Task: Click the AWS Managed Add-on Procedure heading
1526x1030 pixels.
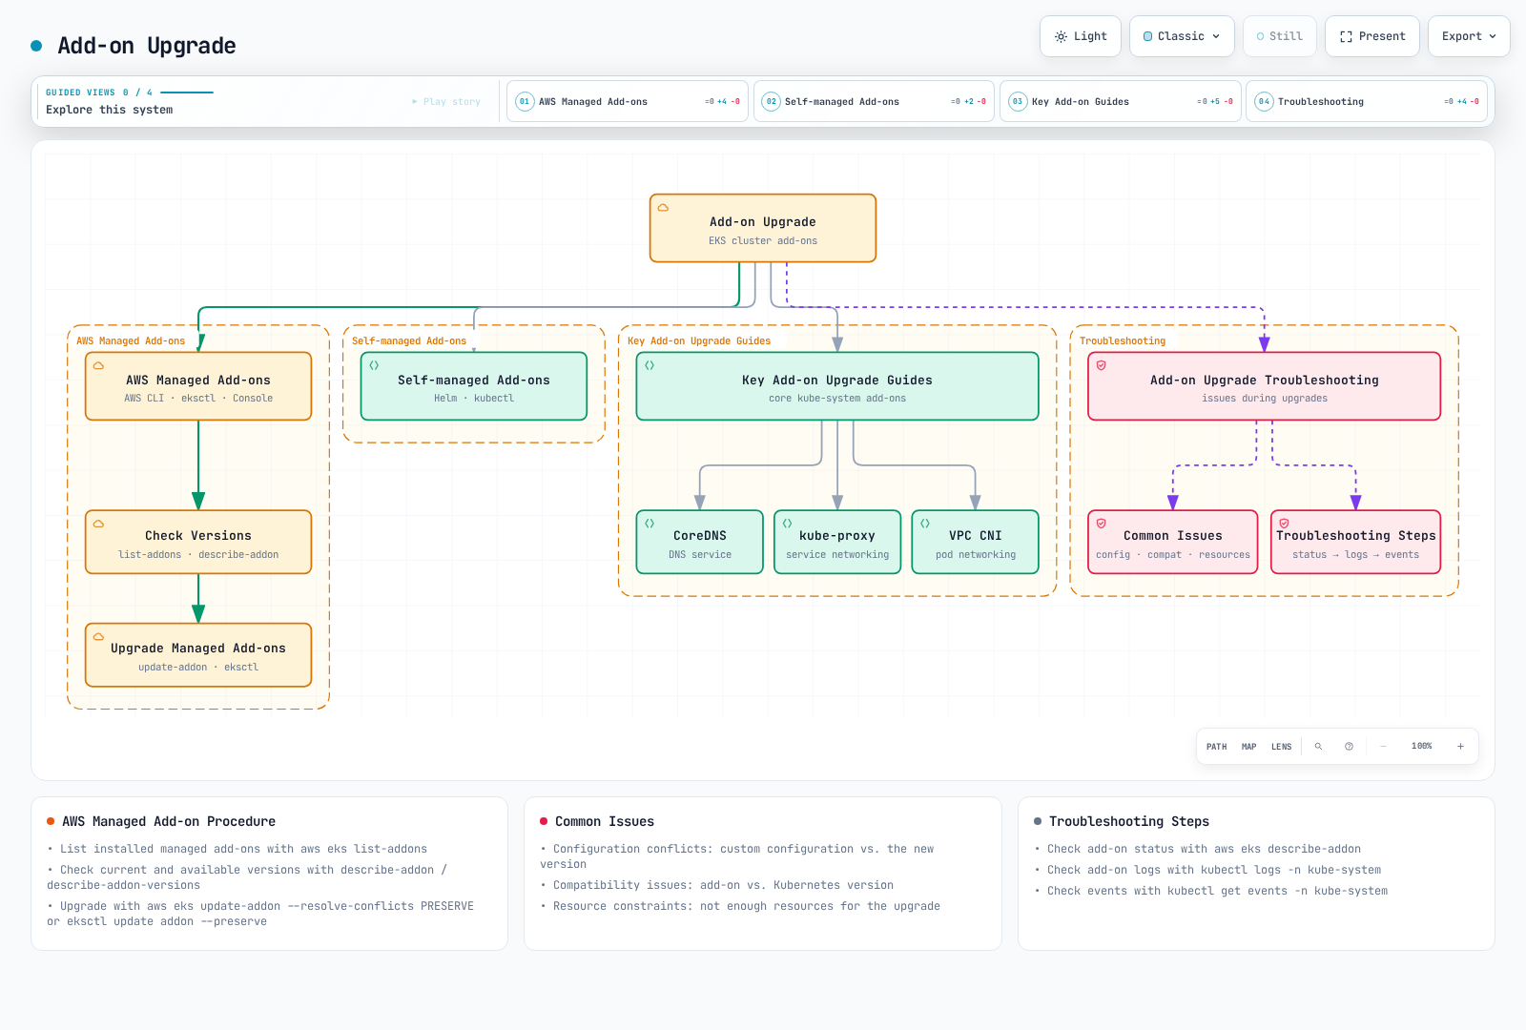Action: click(169, 821)
